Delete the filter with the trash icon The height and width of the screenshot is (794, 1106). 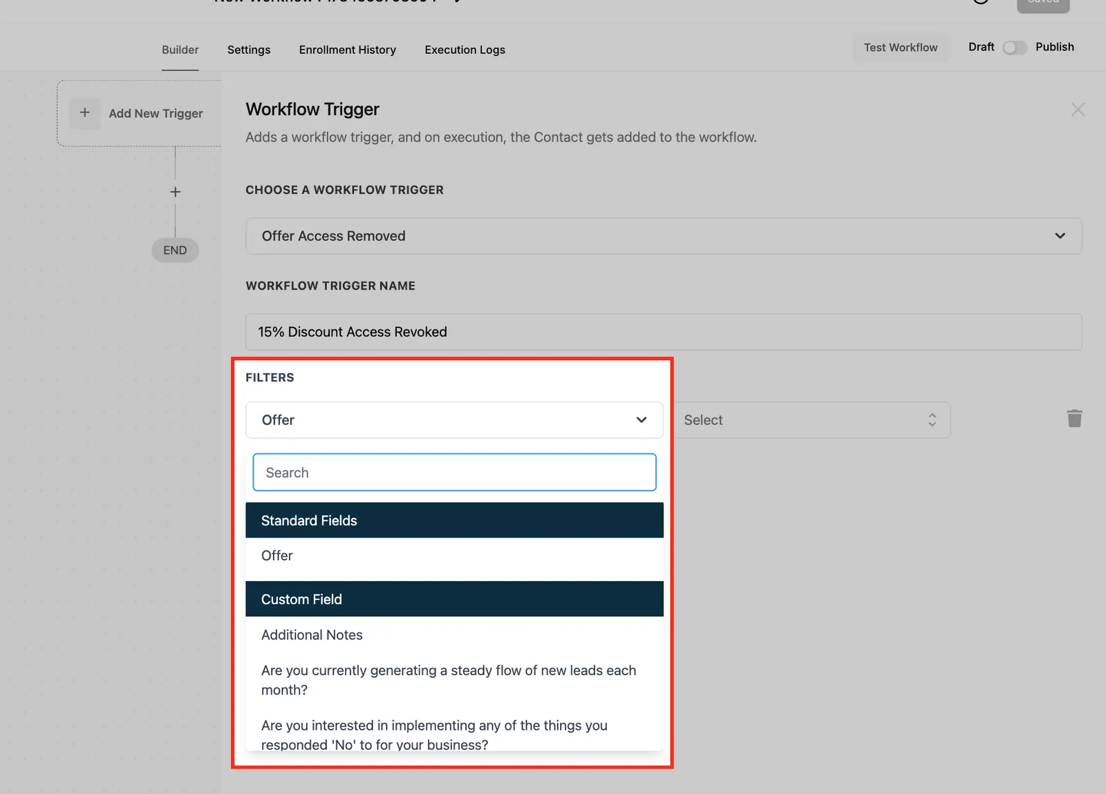tap(1074, 419)
